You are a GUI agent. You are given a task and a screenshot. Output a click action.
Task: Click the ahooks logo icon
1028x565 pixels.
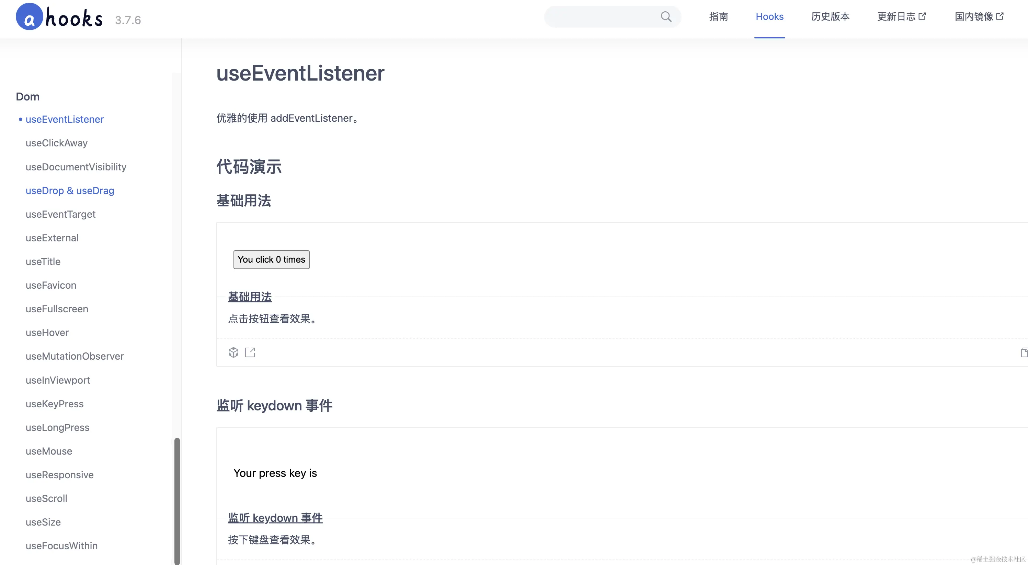30,17
